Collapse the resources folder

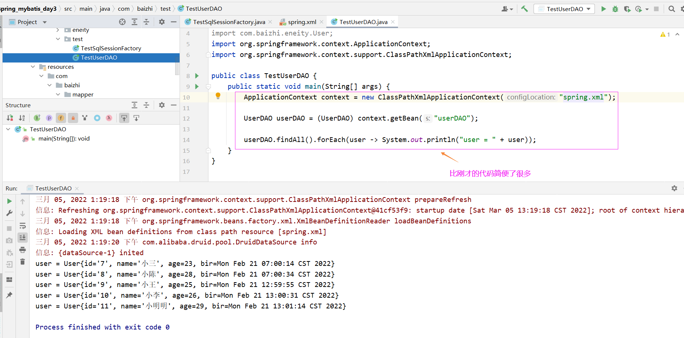33,67
